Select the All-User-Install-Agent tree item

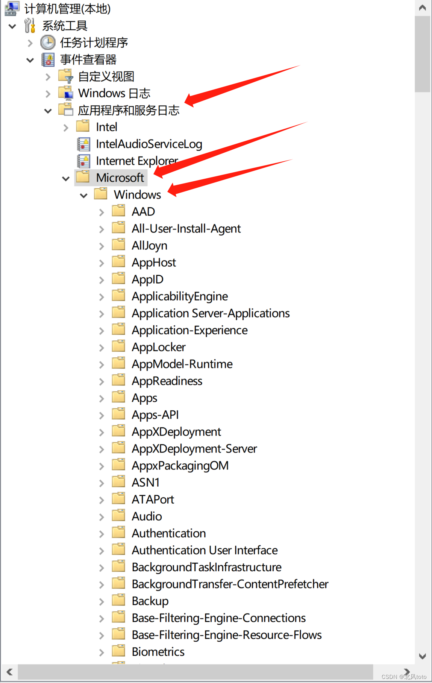tap(186, 229)
